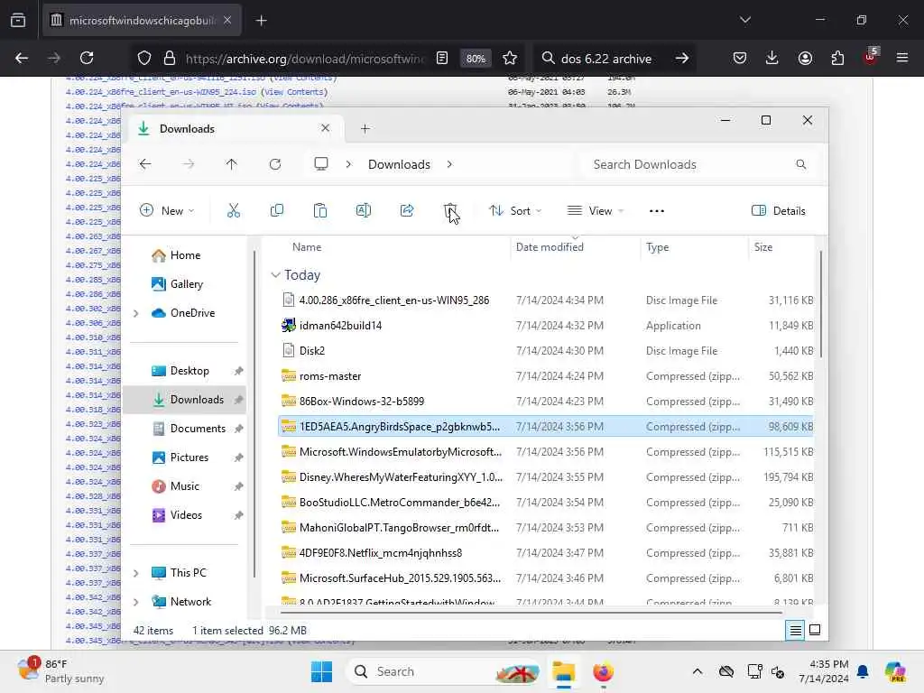Screen dimensions: 924x693
Task: Open a new Firefox tab
Action: click(x=261, y=21)
